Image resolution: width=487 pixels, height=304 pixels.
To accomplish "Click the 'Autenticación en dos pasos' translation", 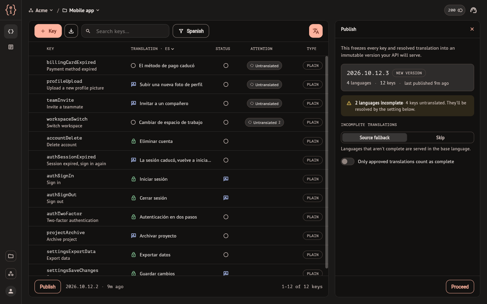I will coord(168,217).
